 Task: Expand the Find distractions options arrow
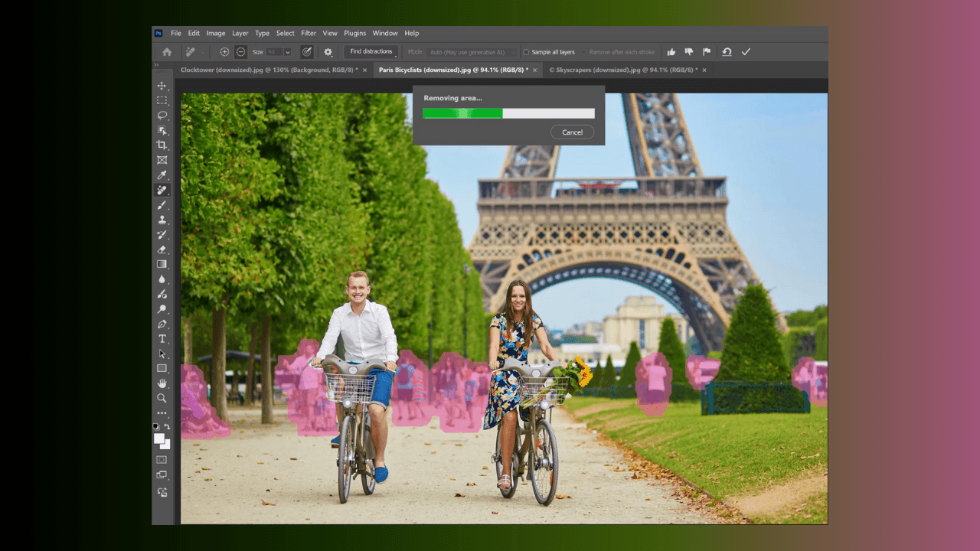[x=397, y=57]
